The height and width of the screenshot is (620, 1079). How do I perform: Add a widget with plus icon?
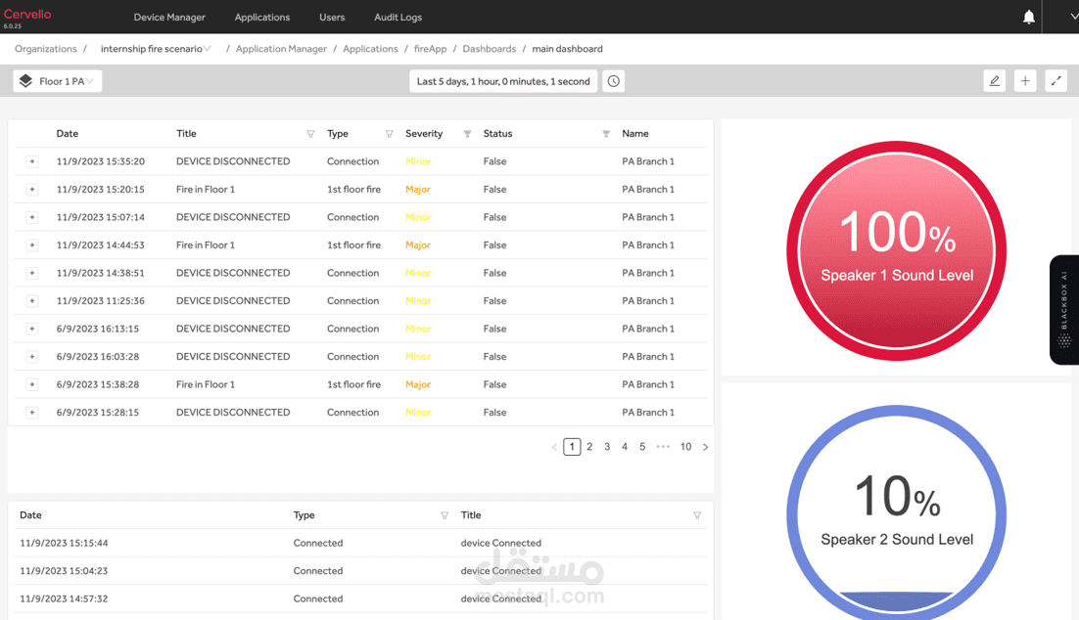coord(1025,81)
